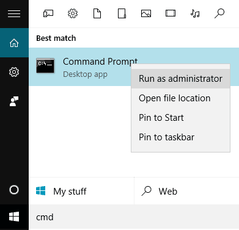Filter results by Music icon
The width and height of the screenshot is (239, 230).
pyautogui.click(x=195, y=13)
